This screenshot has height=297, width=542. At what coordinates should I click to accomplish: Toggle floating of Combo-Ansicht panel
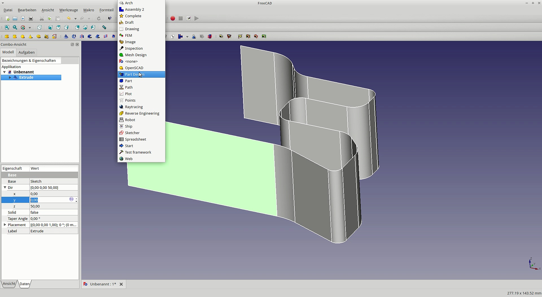coord(72,45)
